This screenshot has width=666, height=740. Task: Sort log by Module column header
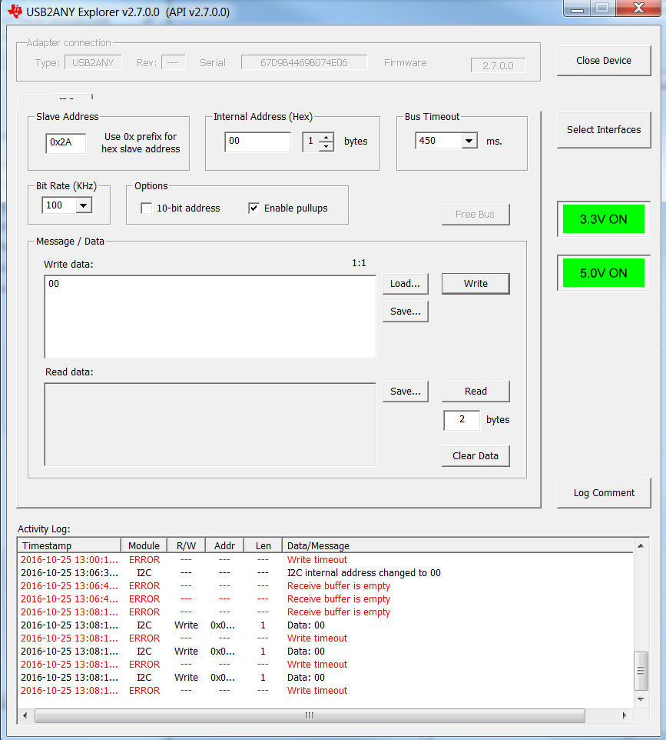pyautogui.click(x=144, y=545)
